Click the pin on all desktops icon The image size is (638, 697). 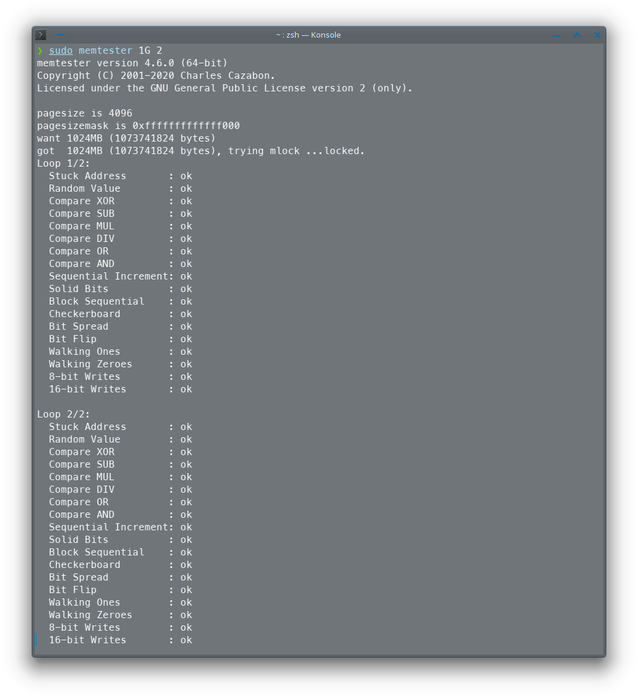point(61,35)
